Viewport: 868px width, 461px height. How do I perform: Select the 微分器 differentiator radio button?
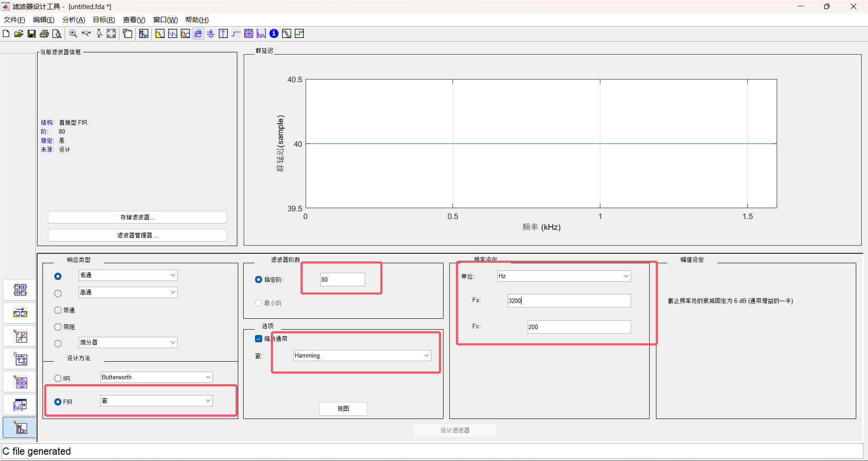coord(58,344)
